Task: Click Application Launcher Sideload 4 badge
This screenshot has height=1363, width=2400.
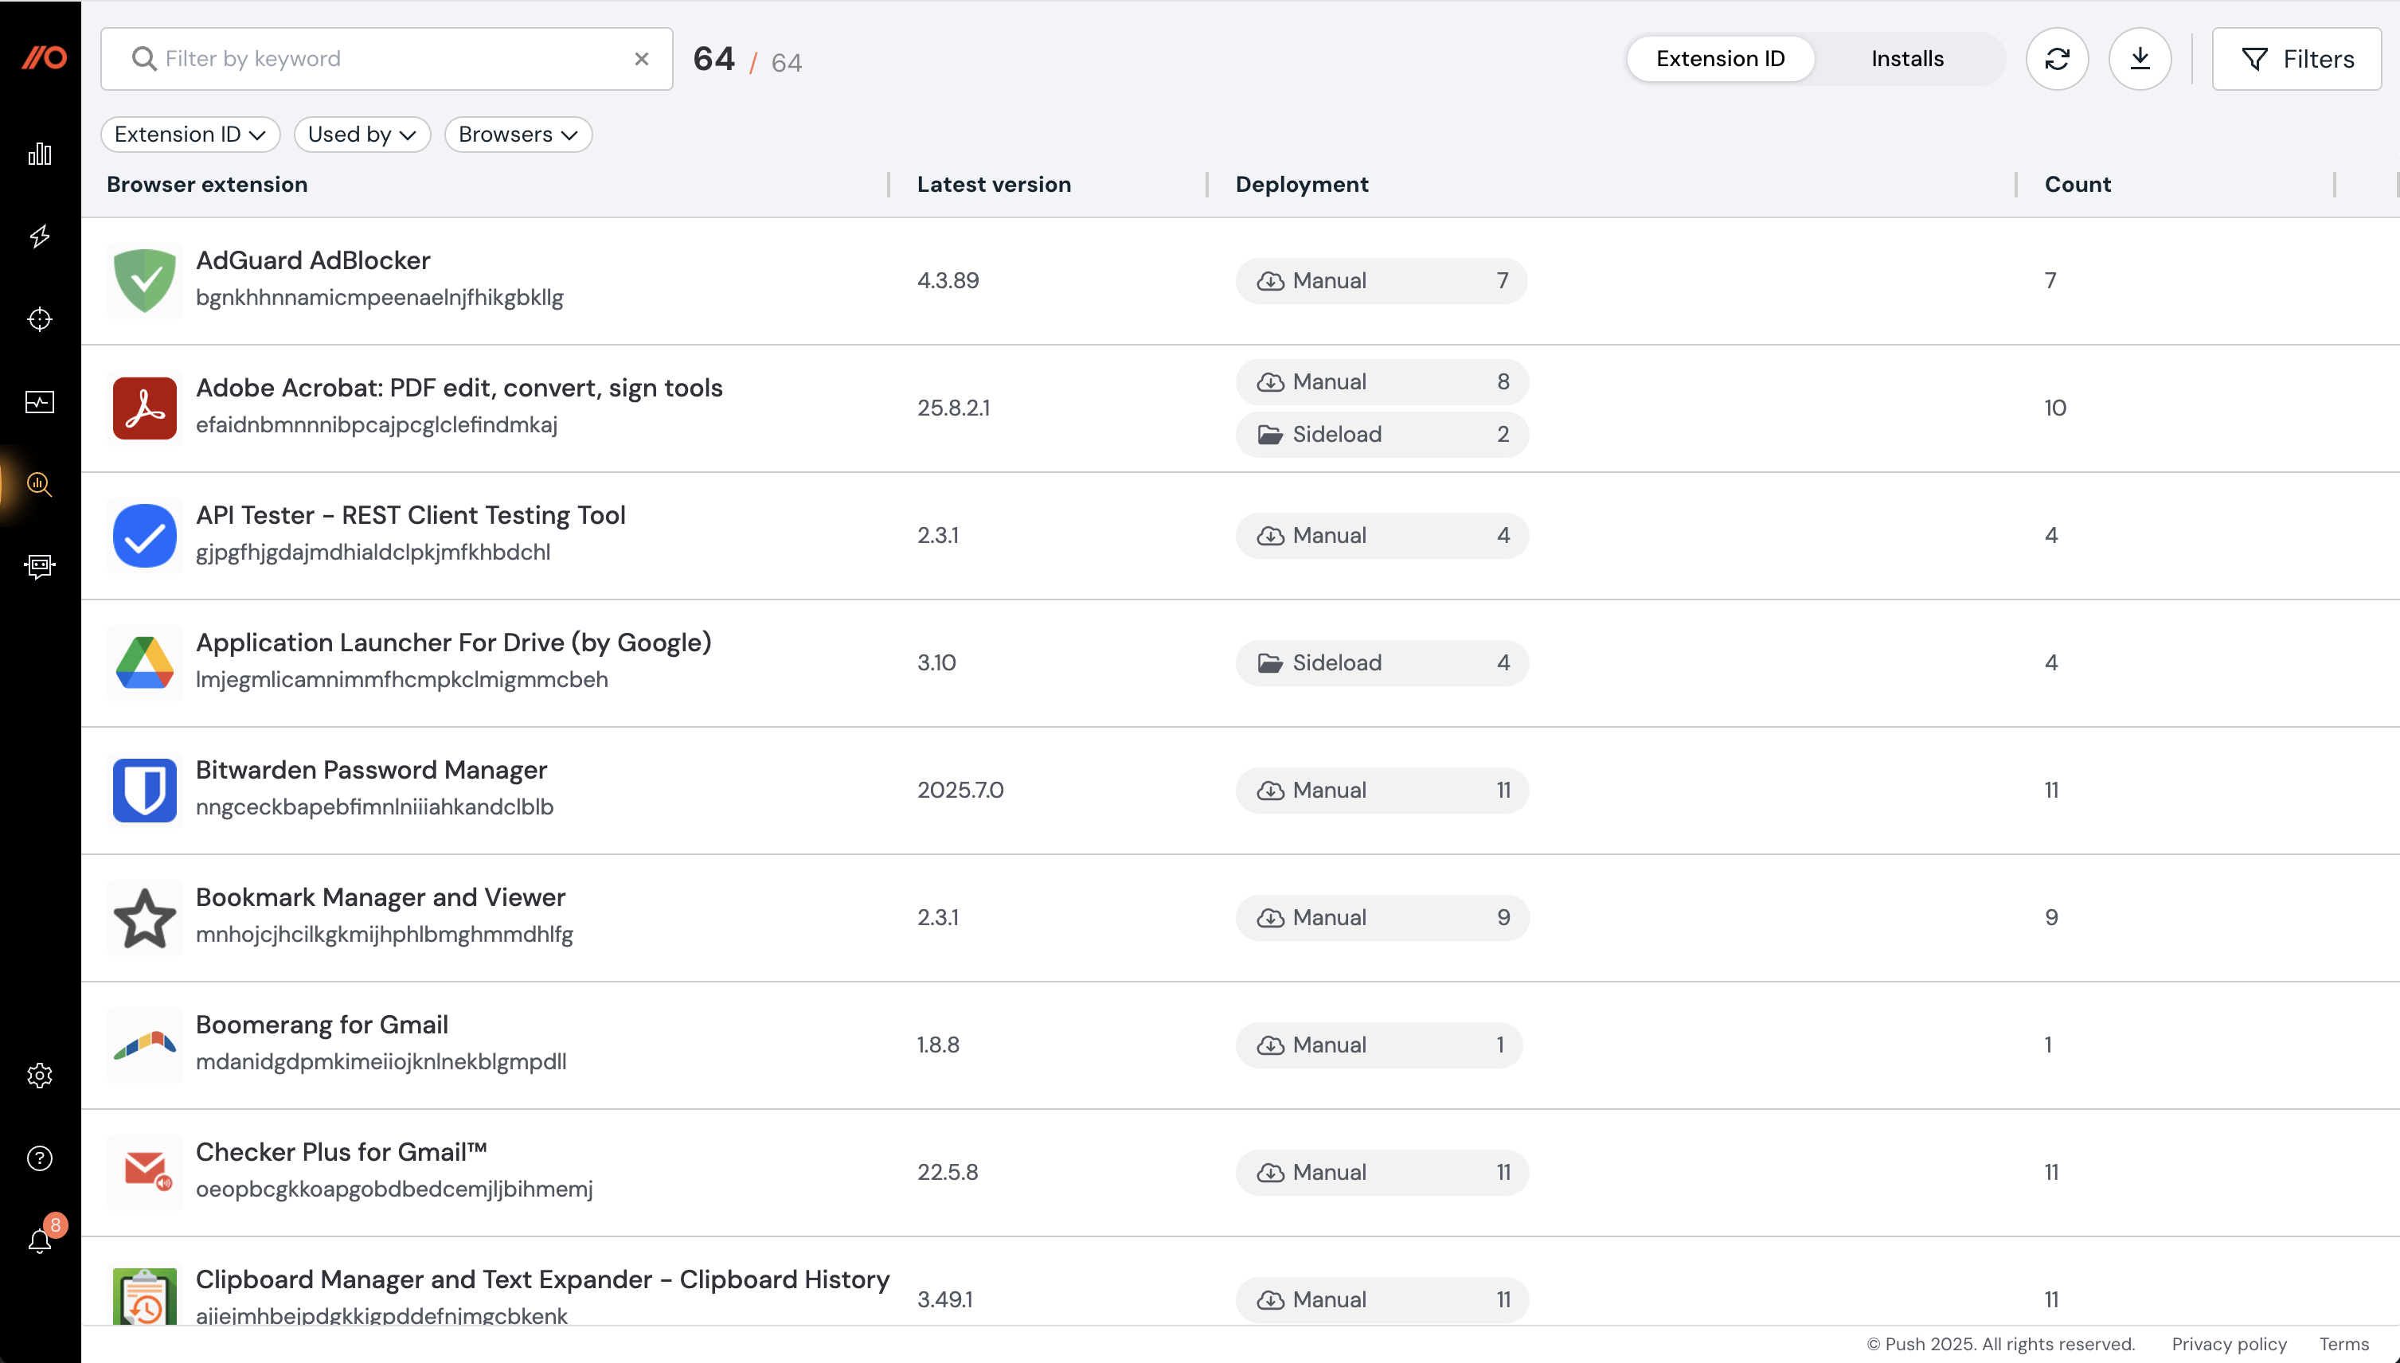Action: 1382,662
